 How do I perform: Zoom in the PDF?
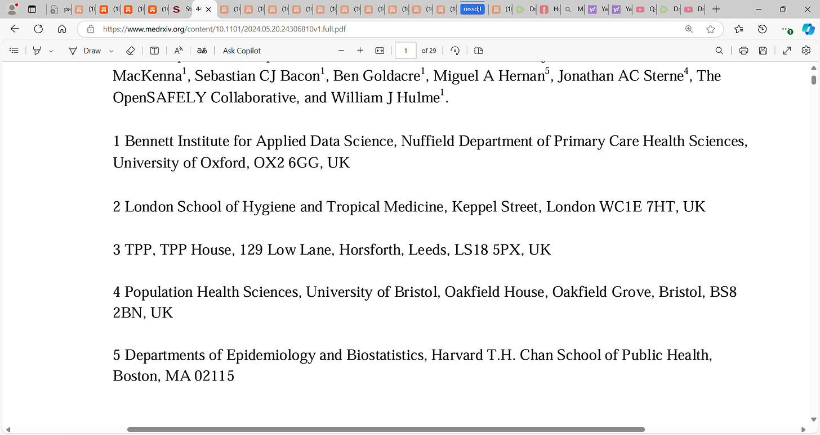[360, 51]
